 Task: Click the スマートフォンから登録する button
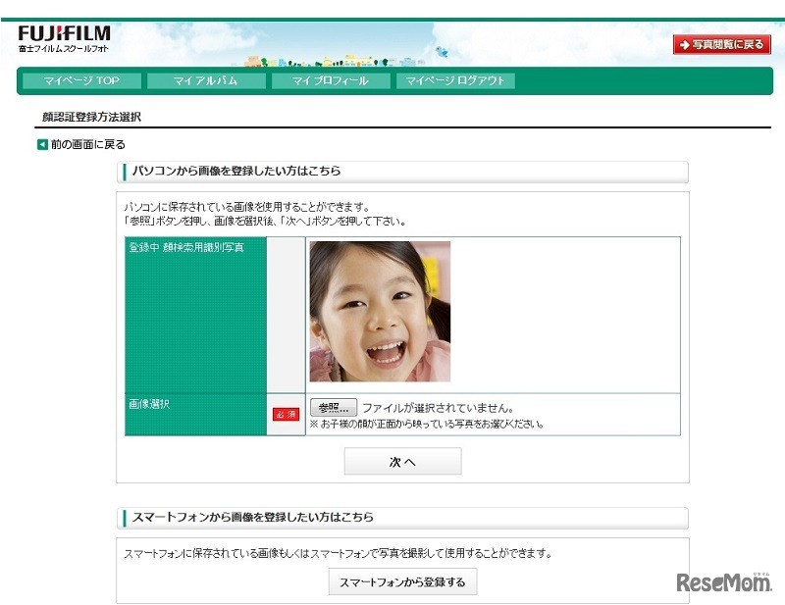click(401, 580)
